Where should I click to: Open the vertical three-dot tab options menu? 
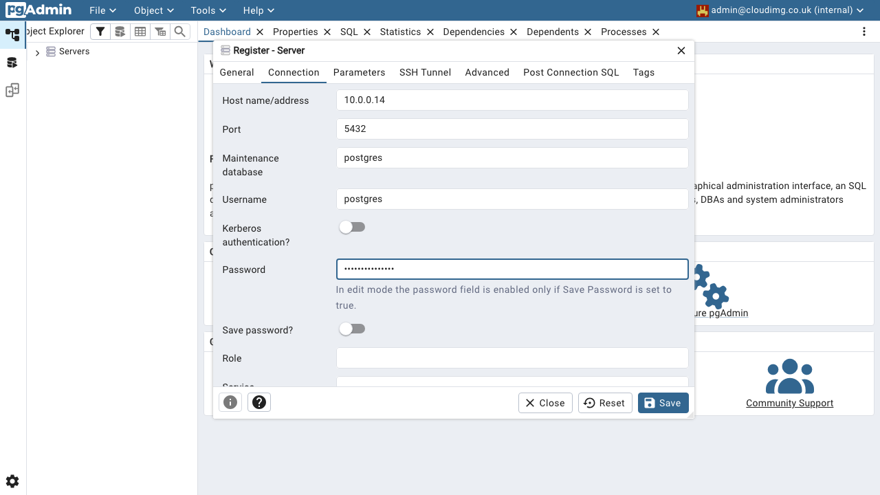coord(864,32)
